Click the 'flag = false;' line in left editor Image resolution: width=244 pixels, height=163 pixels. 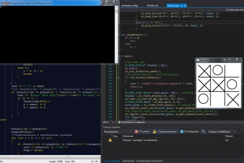[x=33, y=150]
